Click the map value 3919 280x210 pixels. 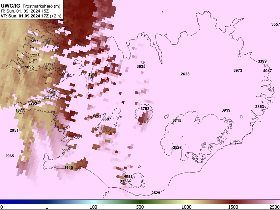pyautogui.click(x=226, y=111)
